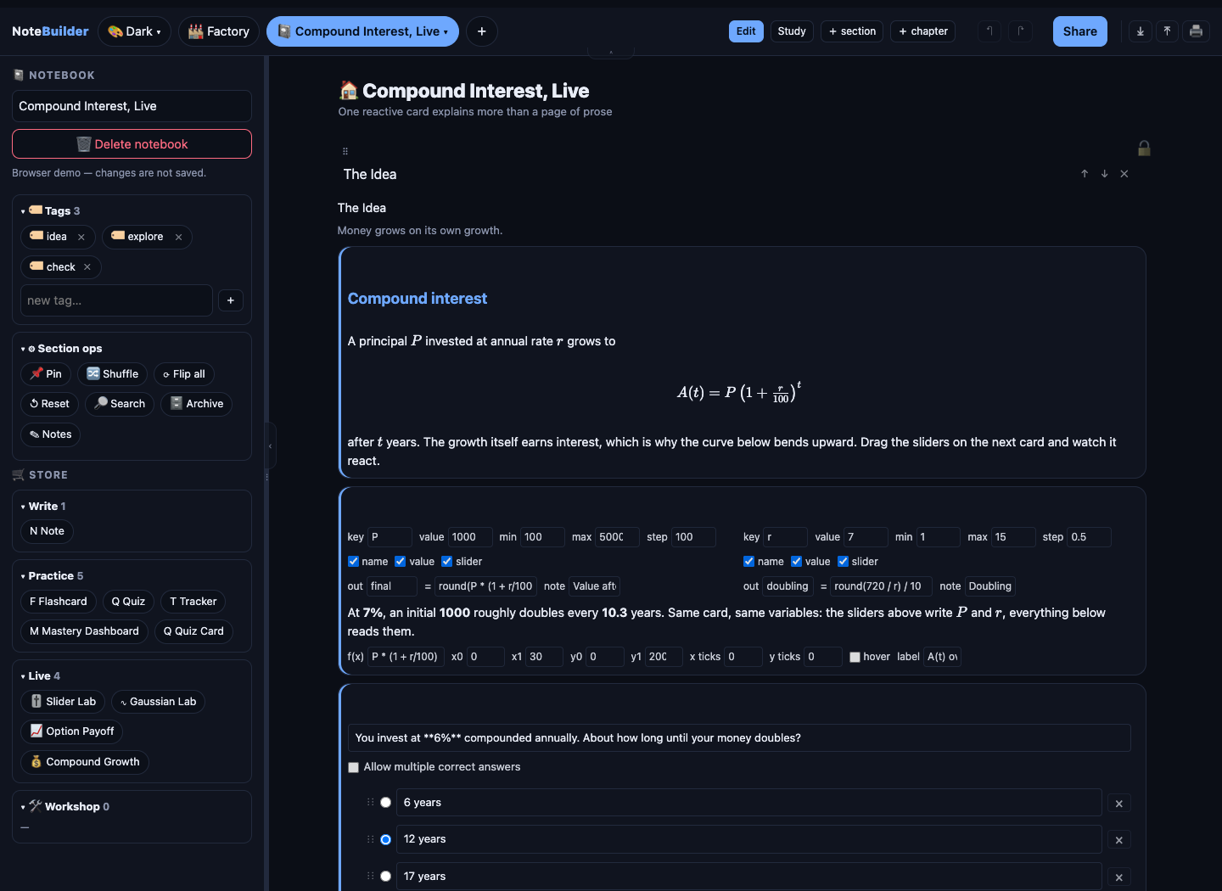Click the redo arrow in the toolbar
Image resolution: width=1222 pixels, height=891 pixels.
[1021, 31]
